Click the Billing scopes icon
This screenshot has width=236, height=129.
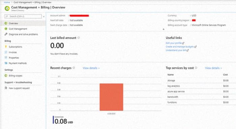(x=6, y=76)
